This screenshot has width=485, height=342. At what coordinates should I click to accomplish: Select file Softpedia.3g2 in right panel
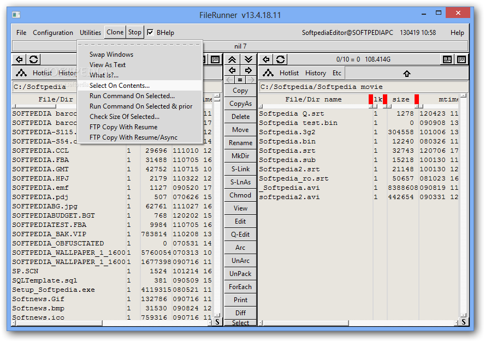(x=287, y=132)
